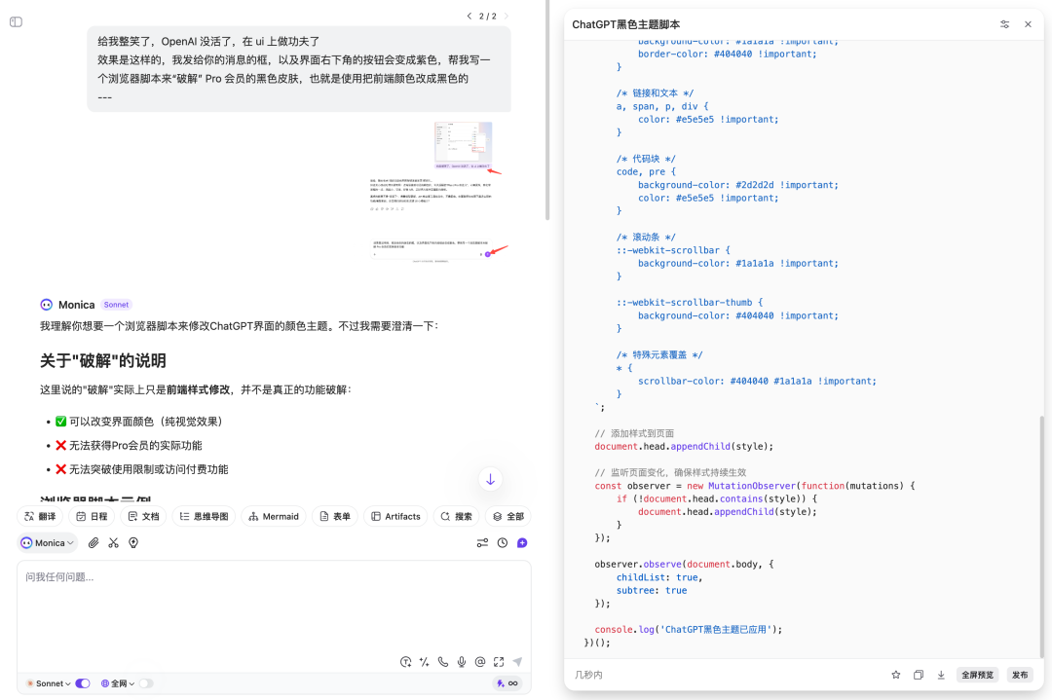Click the chat area vertical scrollbar
Viewport: 1052px width, 700px height.
pyautogui.click(x=547, y=111)
